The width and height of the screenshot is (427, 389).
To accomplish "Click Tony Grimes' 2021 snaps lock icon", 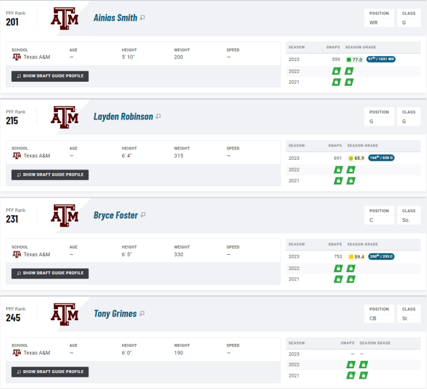I will coord(351,376).
